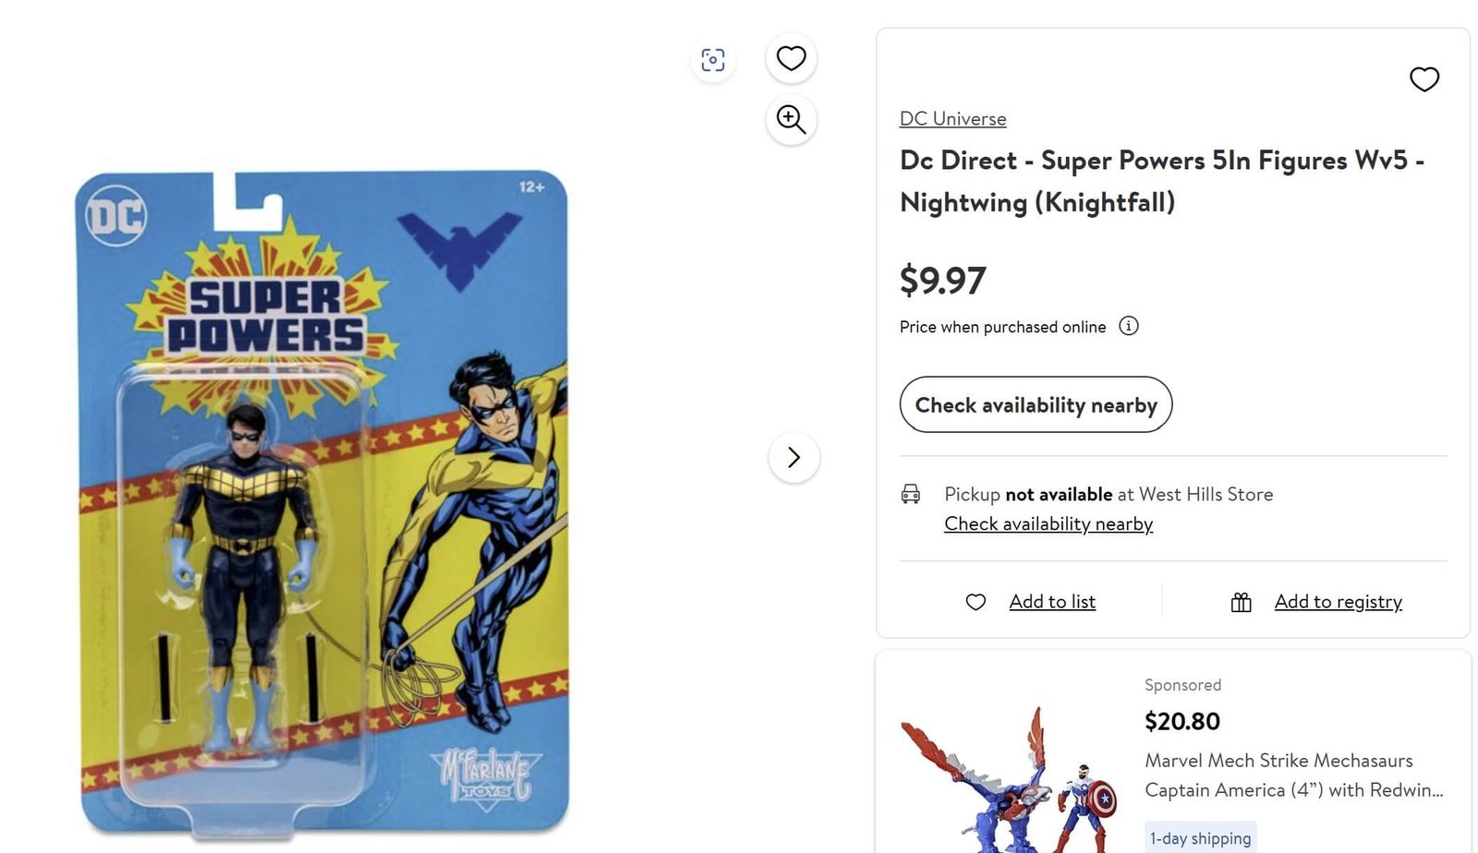Screen dimensions: 1478x853
Task: Select Add to registry
Action: click(x=1338, y=601)
